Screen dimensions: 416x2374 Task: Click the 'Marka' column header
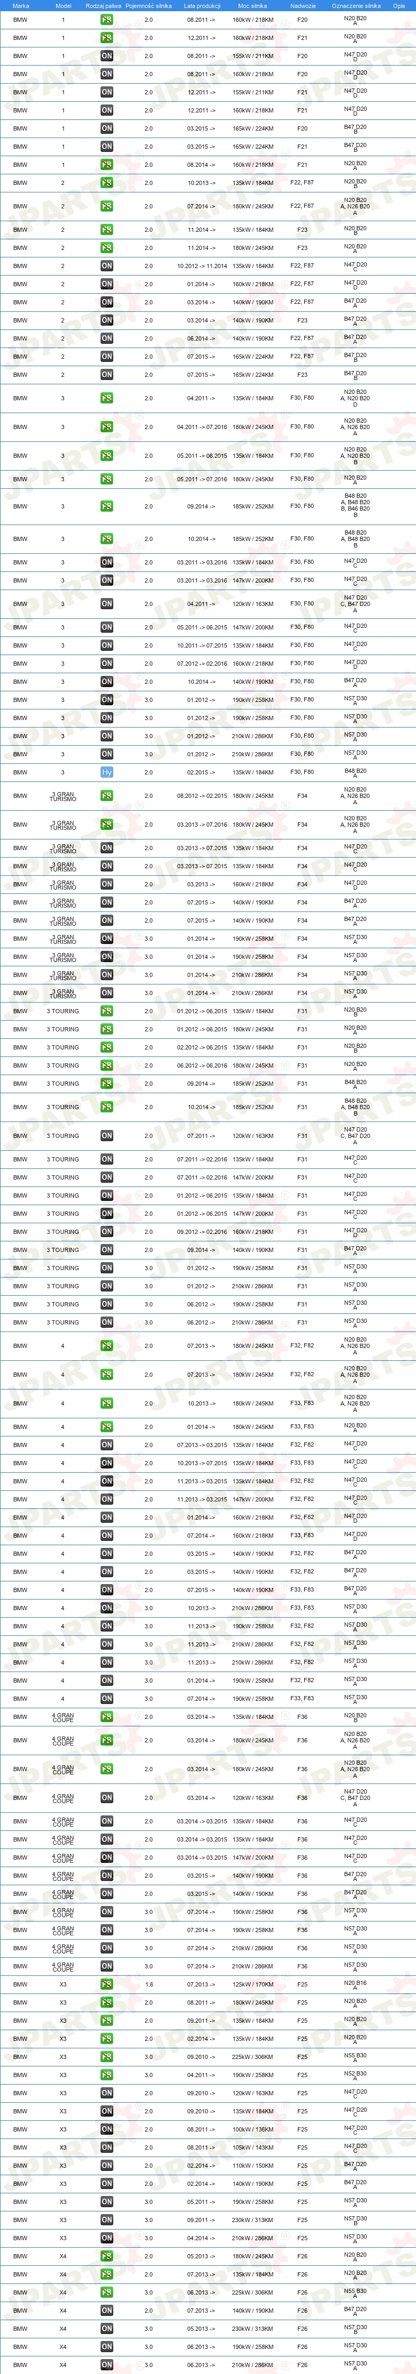20,5
